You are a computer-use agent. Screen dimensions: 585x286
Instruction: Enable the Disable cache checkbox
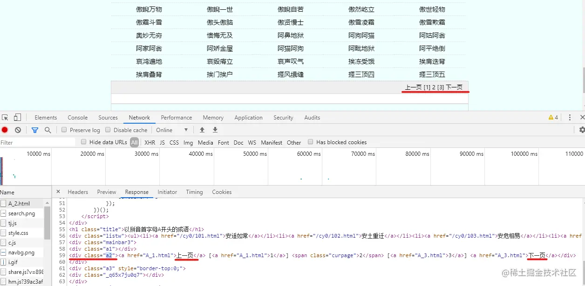[108, 130]
